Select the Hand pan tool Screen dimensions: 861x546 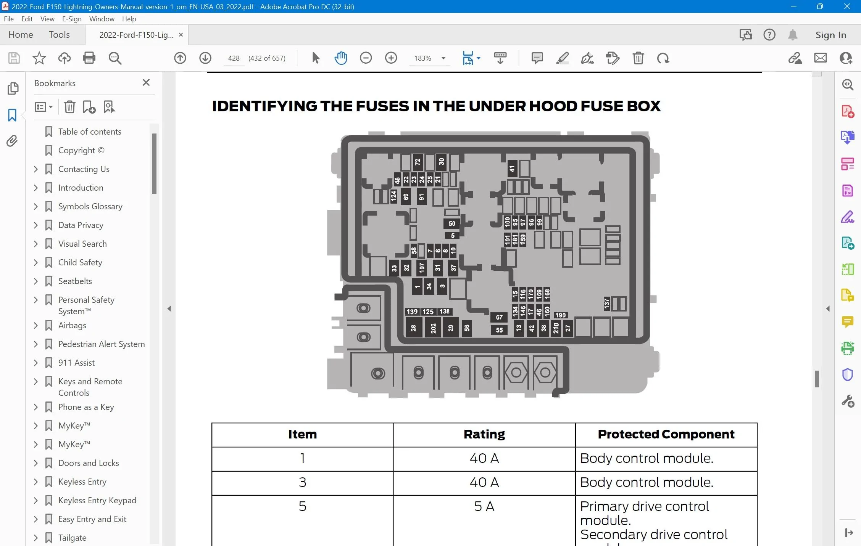[x=340, y=58]
